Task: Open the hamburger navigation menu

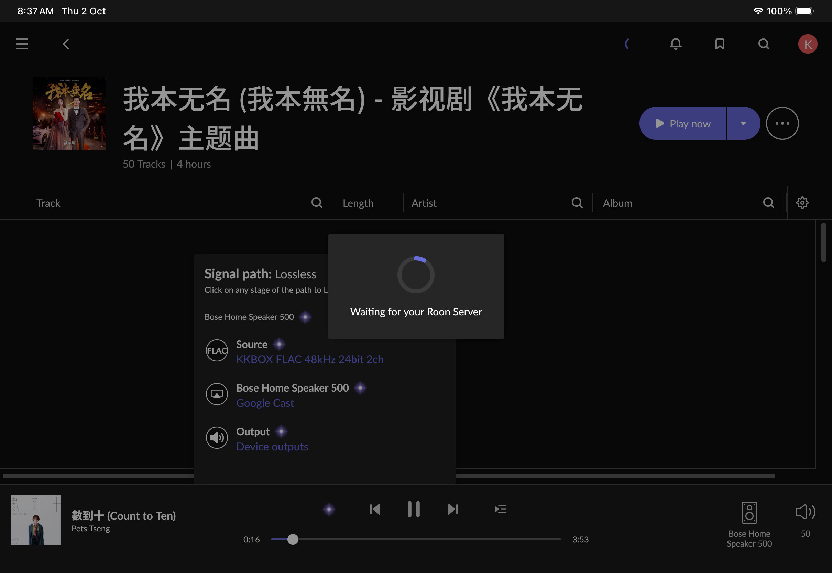Action: click(x=22, y=44)
